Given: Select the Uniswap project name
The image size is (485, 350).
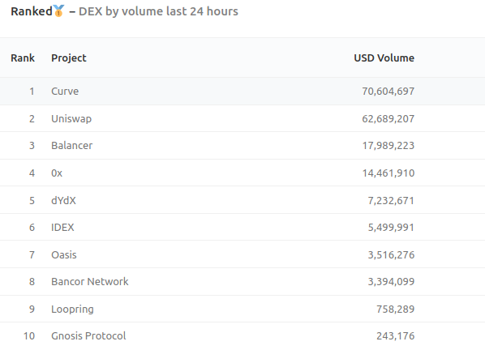Looking at the screenshot, I should (71, 119).
